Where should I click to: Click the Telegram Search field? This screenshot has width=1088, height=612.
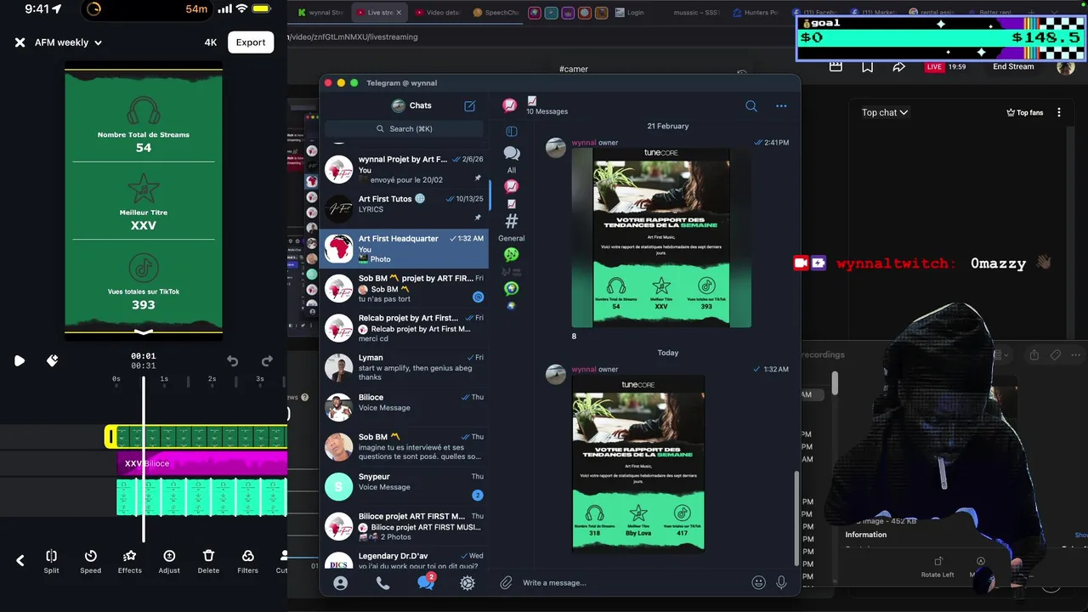pos(405,128)
